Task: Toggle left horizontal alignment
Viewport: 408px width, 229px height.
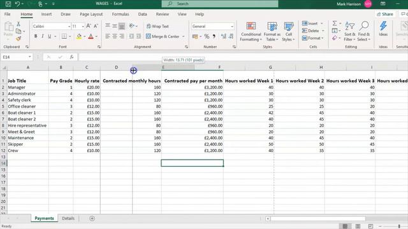Action: (108, 36)
